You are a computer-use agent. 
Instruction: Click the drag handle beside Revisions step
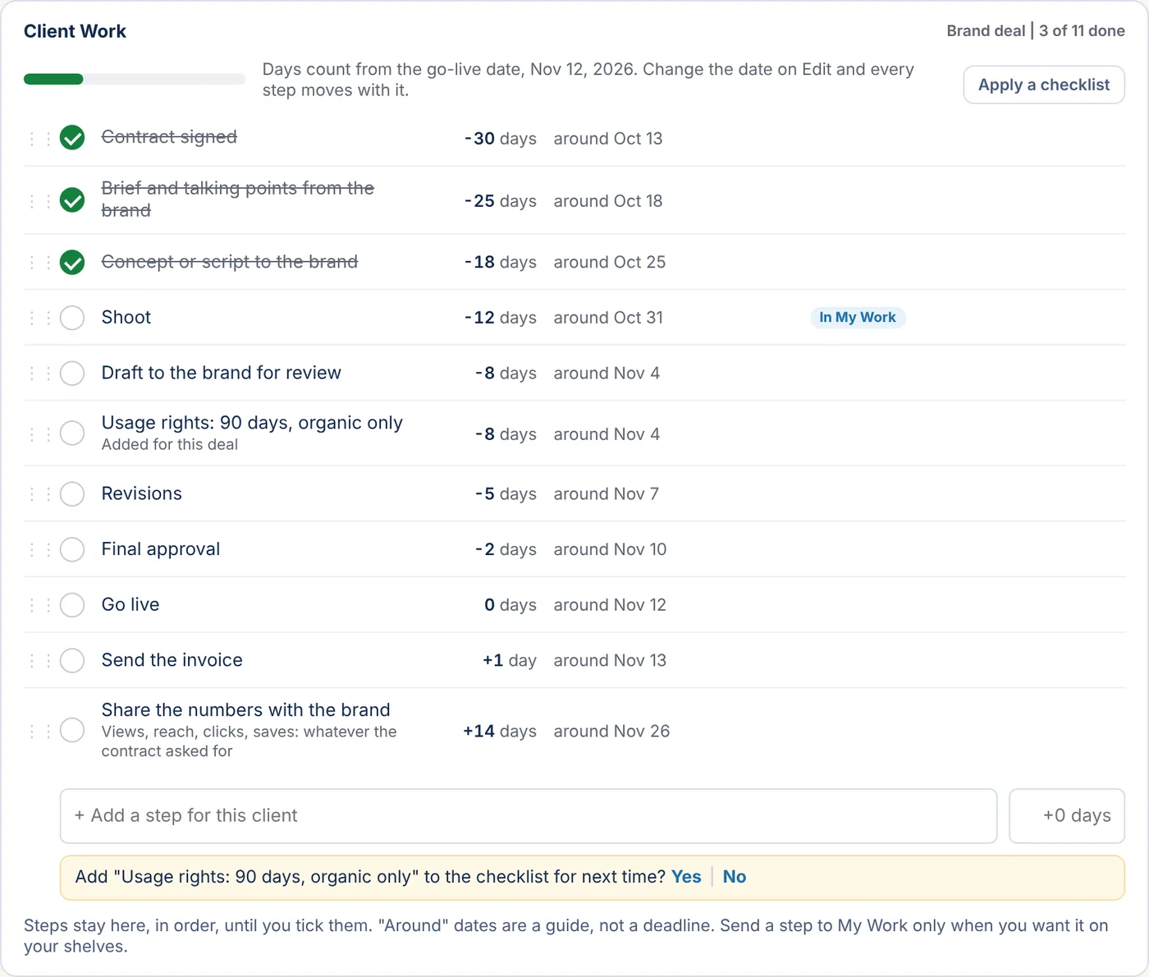click(40, 494)
